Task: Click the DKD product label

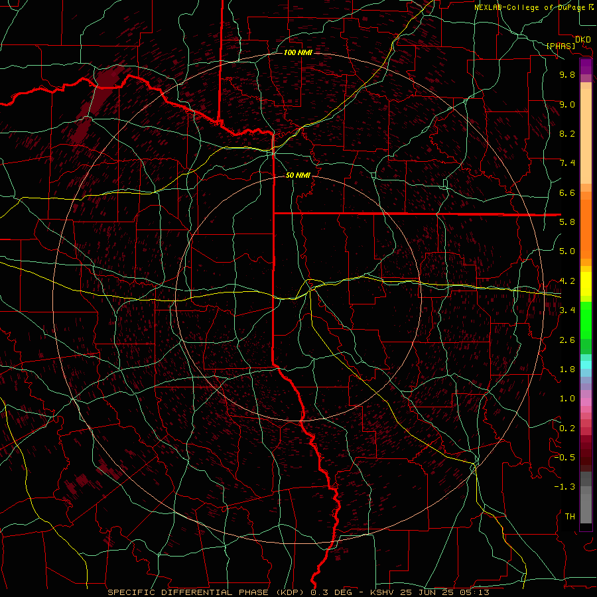Action: (583, 39)
